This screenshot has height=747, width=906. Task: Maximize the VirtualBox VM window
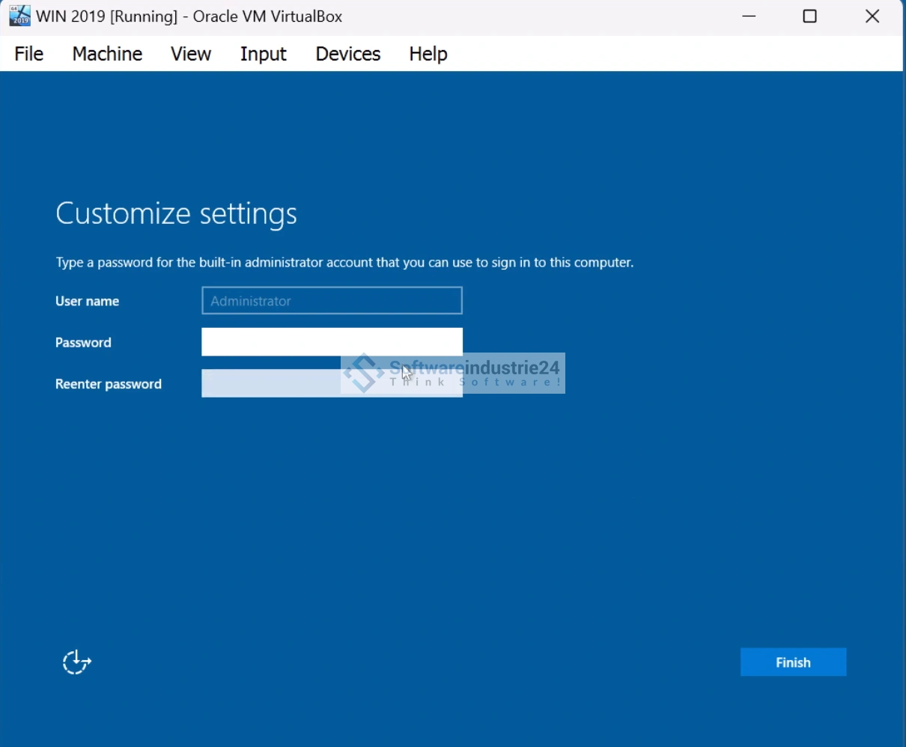point(809,16)
